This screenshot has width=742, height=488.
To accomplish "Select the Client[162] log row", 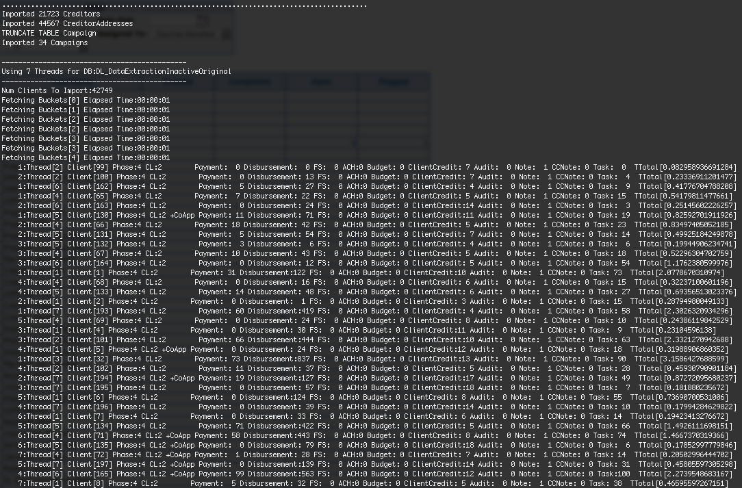I will [378, 186].
